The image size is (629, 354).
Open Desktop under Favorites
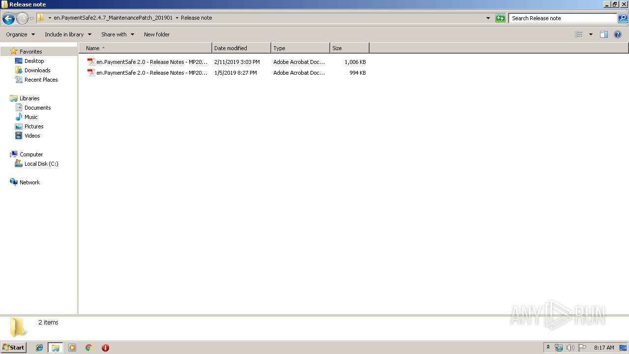(34, 61)
